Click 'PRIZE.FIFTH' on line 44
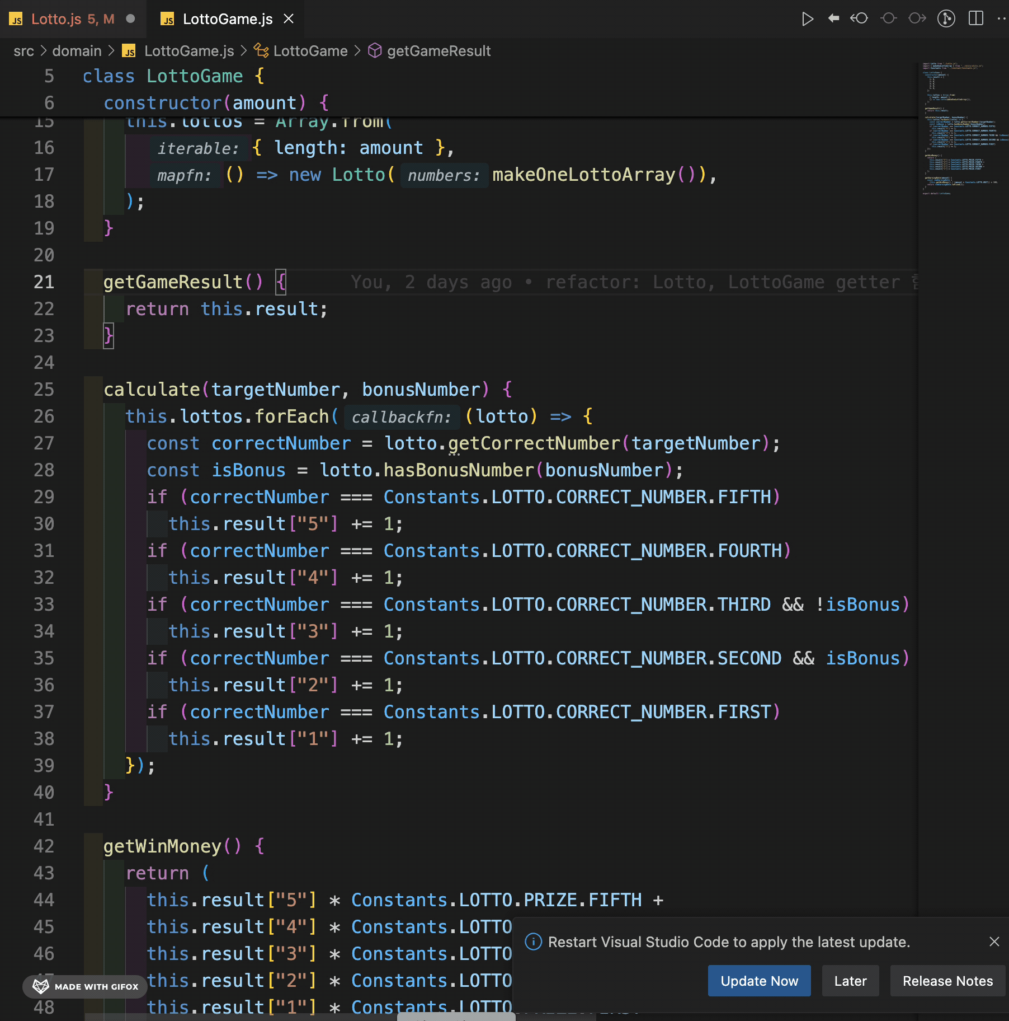The image size is (1009, 1021). [583, 900]
